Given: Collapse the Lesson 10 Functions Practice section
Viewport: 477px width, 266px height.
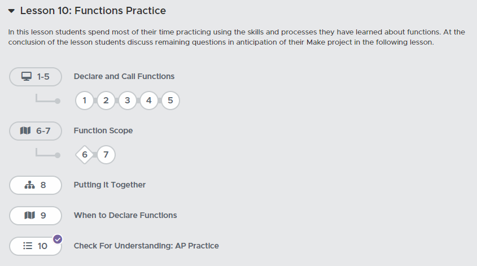Looking at the screenshot, I should pos(11,11).
